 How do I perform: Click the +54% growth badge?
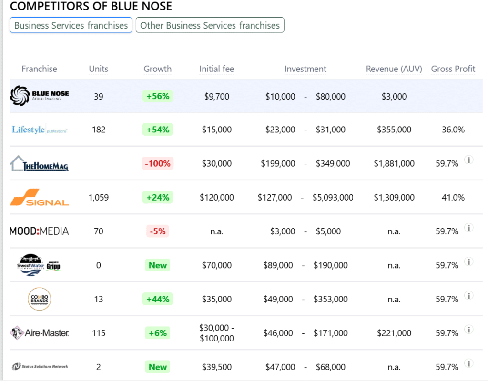(157, 130)
